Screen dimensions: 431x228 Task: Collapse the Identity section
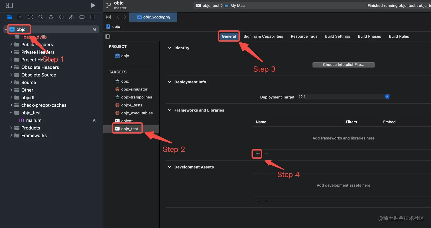(170, 48)
